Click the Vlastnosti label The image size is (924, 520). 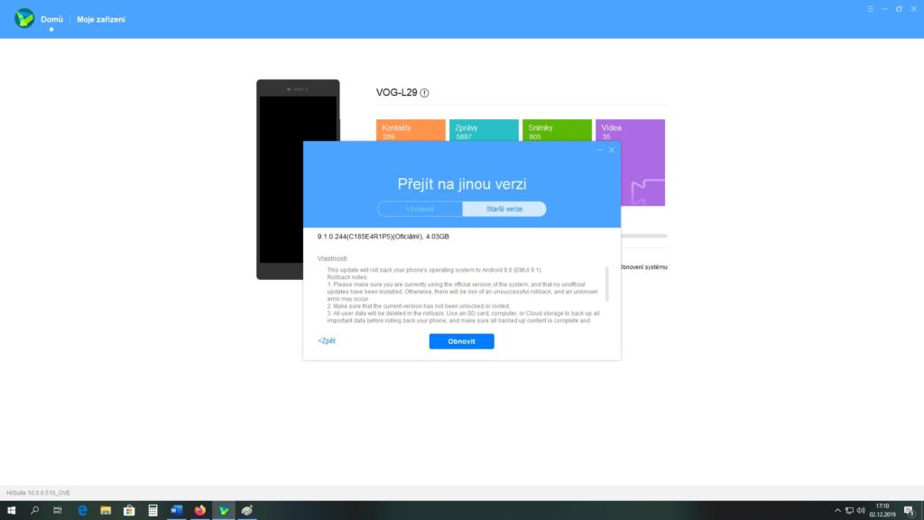coord(332,258)
